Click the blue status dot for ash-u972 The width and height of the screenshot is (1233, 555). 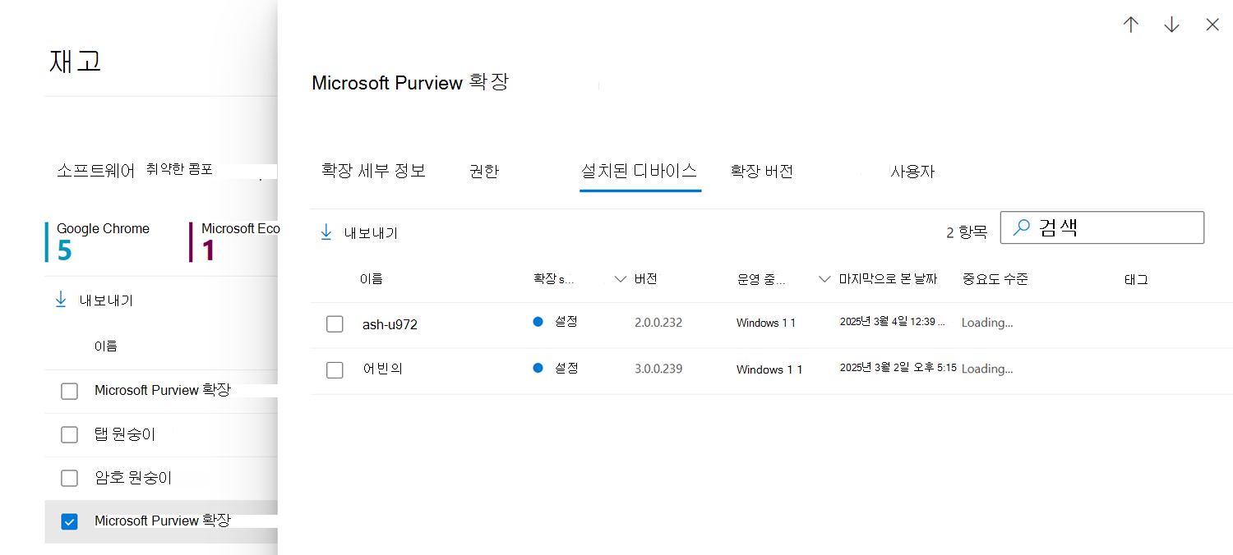(x=538, y=322)
